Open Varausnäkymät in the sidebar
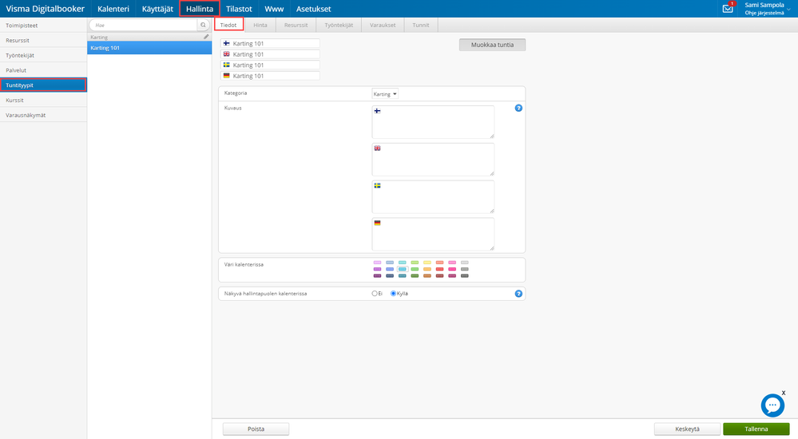The image size is (798, 439). click(43, 115)
